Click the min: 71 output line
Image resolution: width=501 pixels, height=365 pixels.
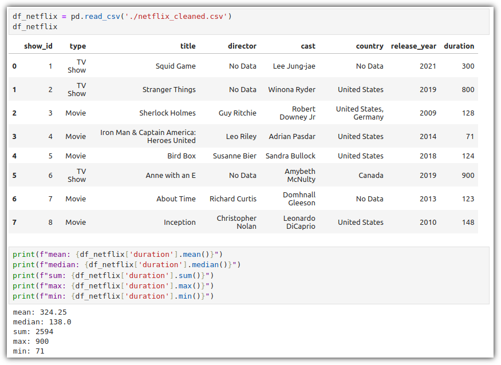click(29, 351)
